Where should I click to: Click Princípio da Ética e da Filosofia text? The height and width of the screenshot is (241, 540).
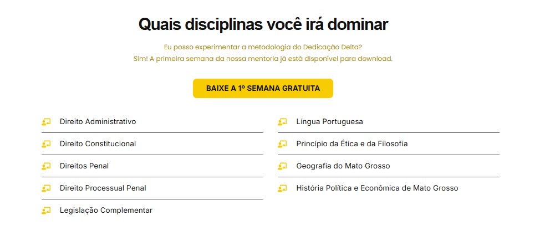pos(351,144)
